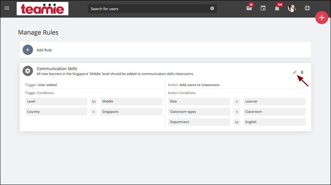Click the English action value field

[275, 122]
